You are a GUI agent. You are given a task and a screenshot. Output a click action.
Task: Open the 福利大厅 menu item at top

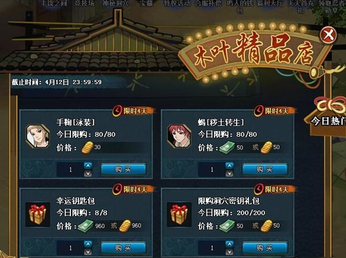[270, 3]
